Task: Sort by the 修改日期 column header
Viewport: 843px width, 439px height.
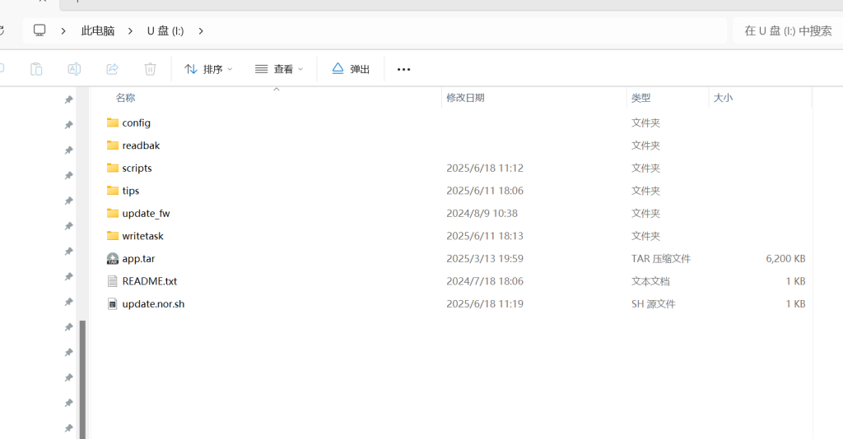Action: click(x=465, y=98)
